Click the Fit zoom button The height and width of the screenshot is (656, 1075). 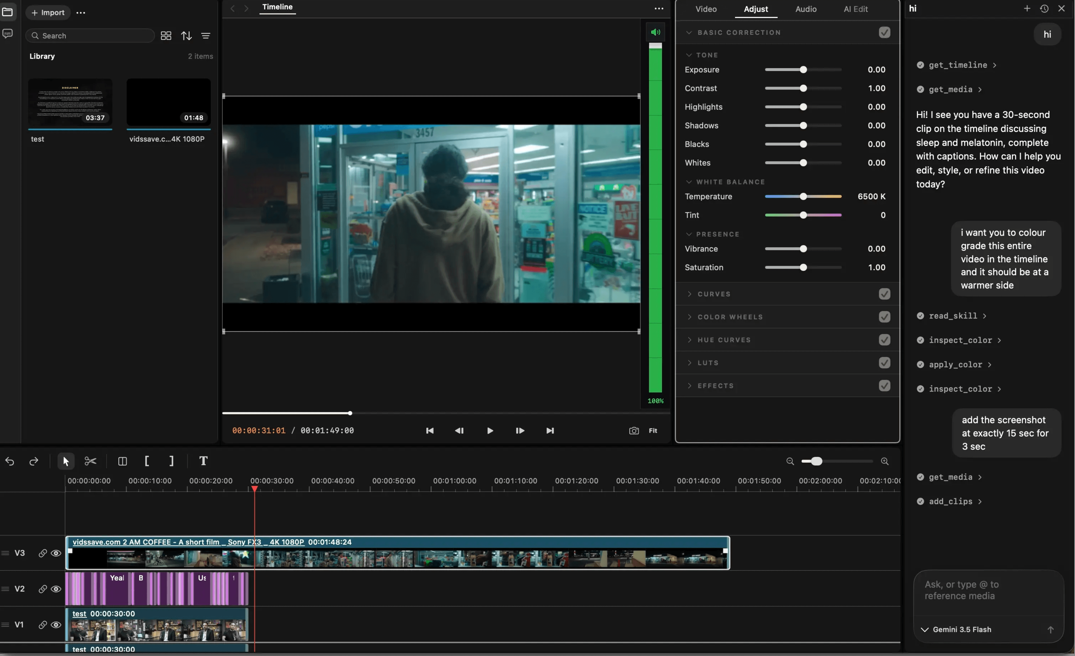click(653, 430)
